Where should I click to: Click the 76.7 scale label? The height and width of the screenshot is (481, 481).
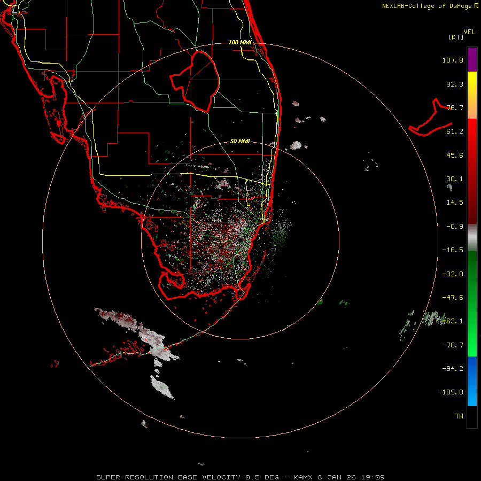coord(455,107)
